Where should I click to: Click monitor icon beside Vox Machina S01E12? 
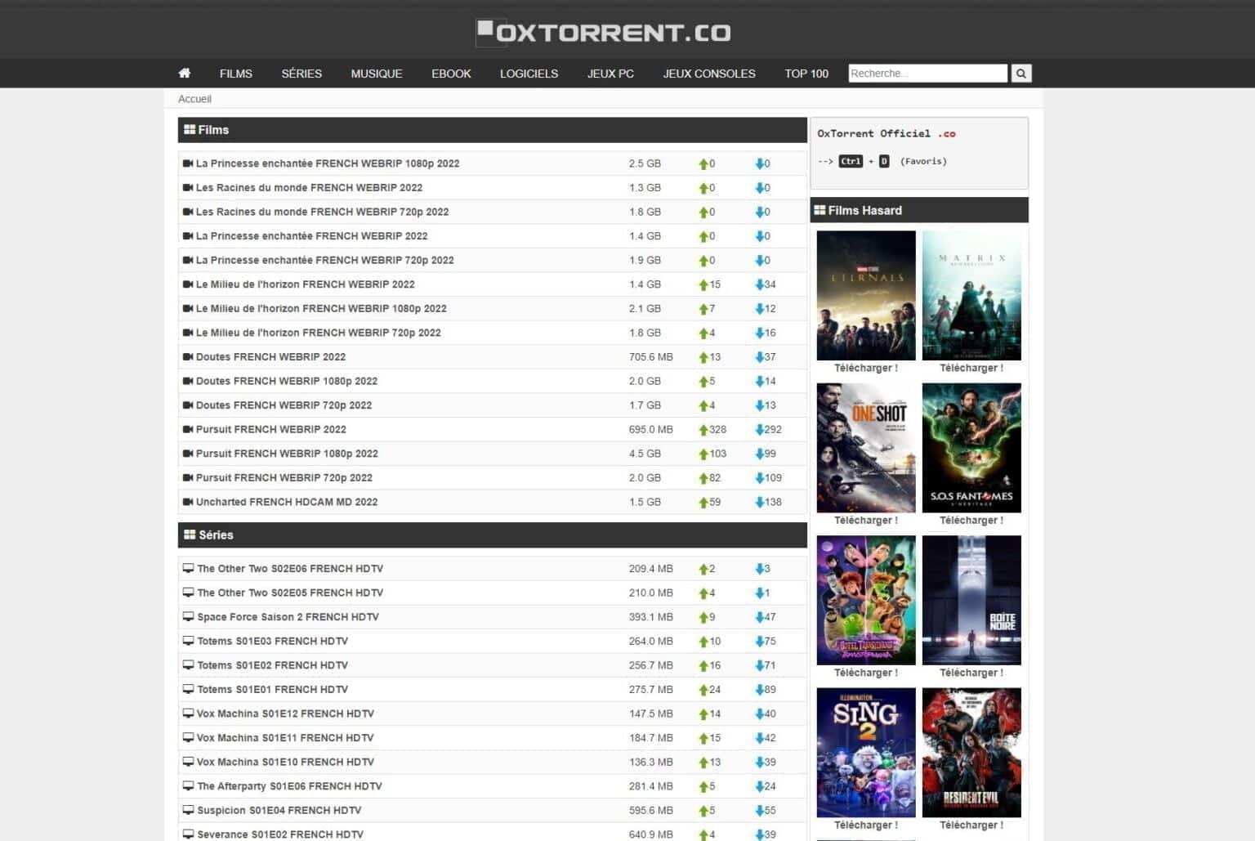[x=189, y=714]
